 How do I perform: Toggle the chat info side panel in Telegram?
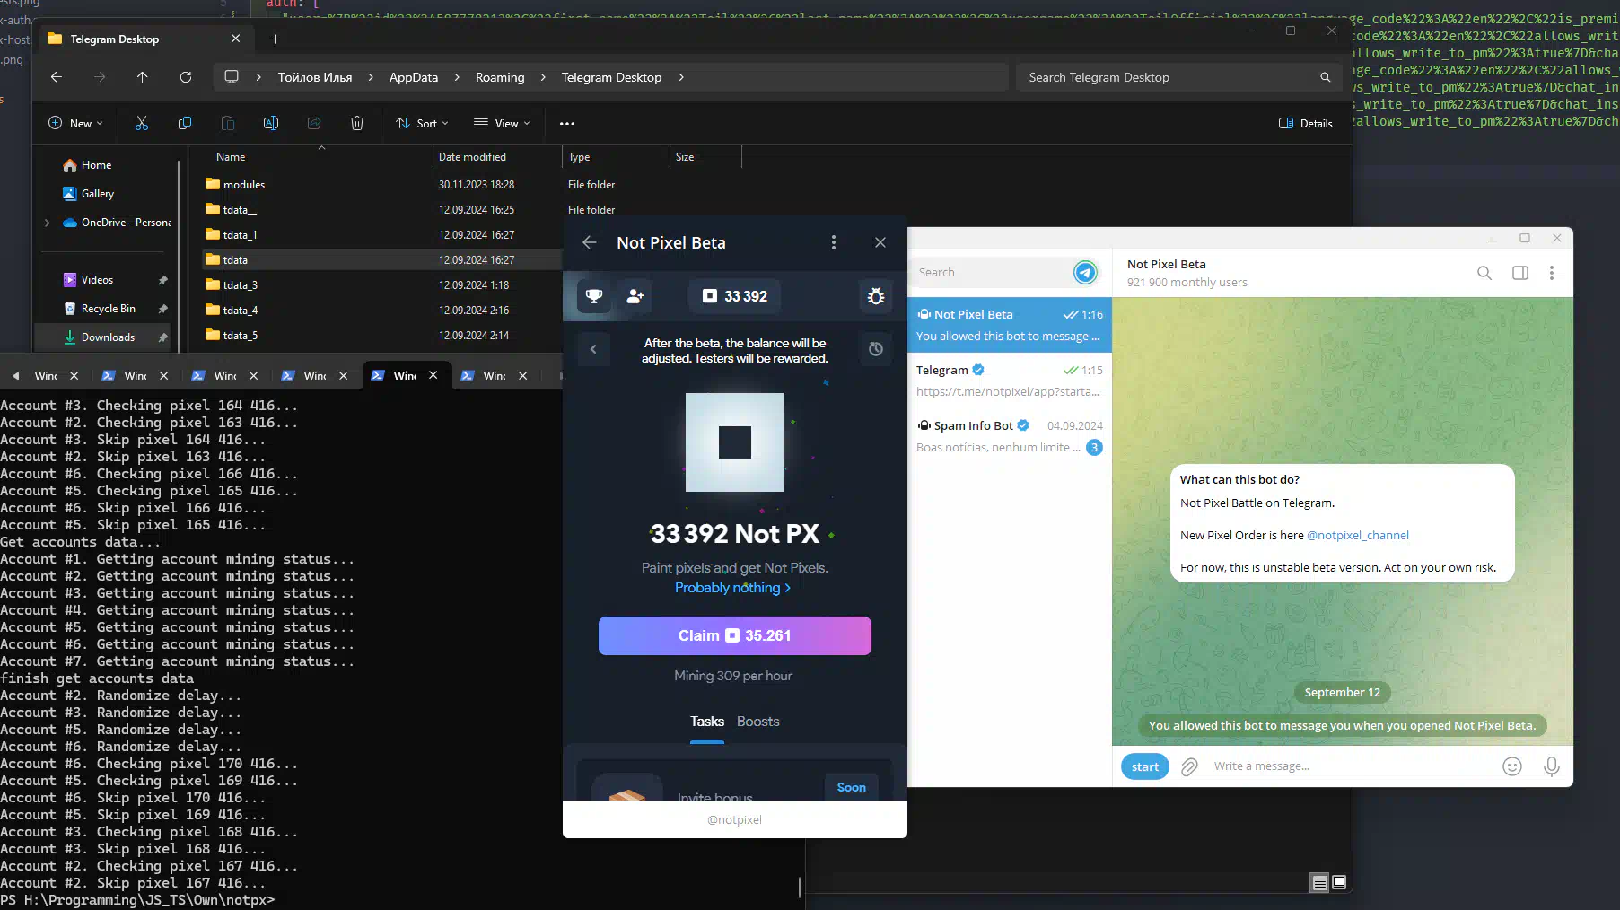(x=1520, y=273)
